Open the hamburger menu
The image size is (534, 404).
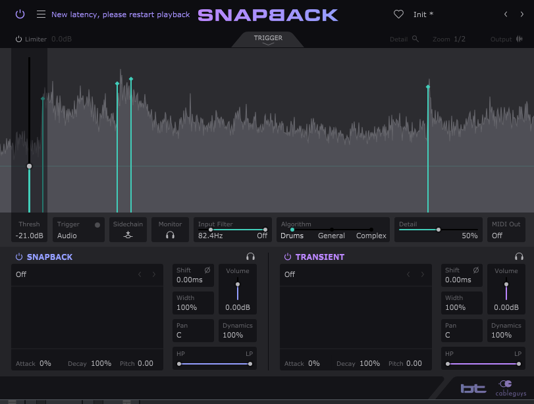coord(41,14)
